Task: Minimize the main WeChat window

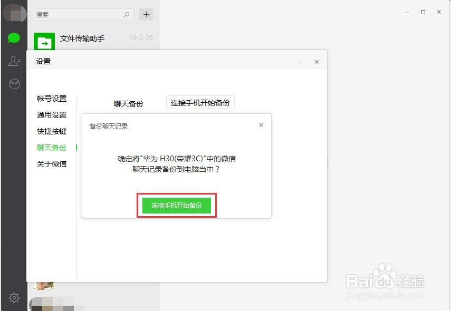Action: click(x=408, y=12)
